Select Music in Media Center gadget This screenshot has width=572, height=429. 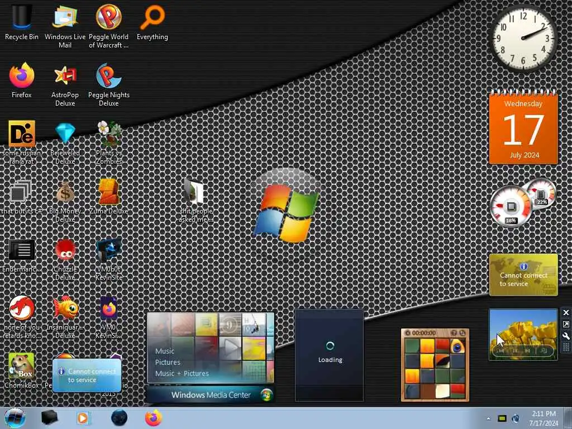point(165,351)
